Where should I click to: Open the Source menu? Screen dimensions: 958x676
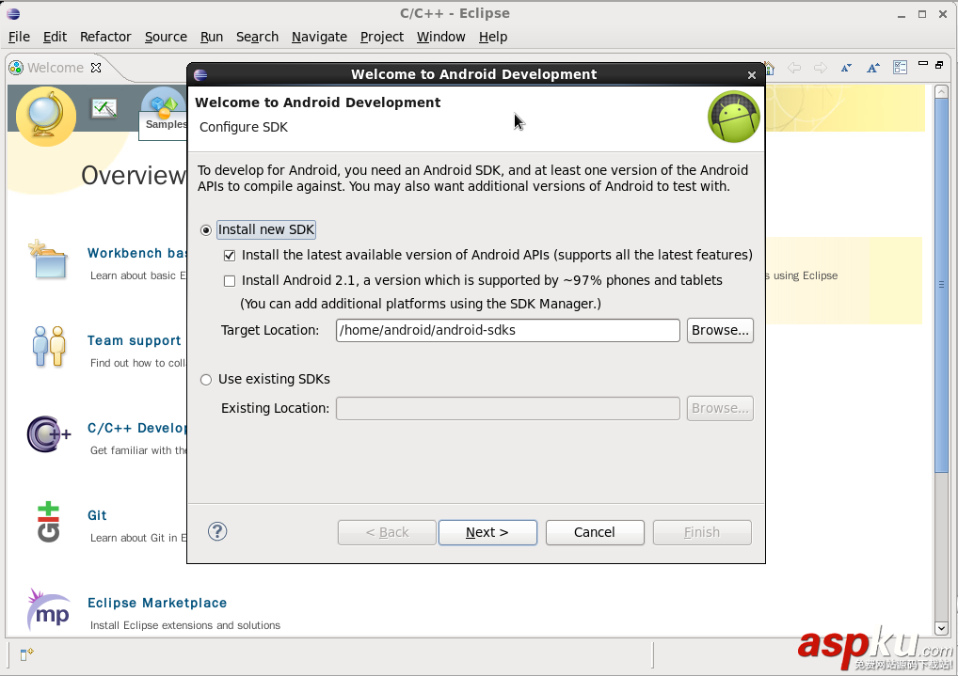pyautogui.click(x=166, y=37)
